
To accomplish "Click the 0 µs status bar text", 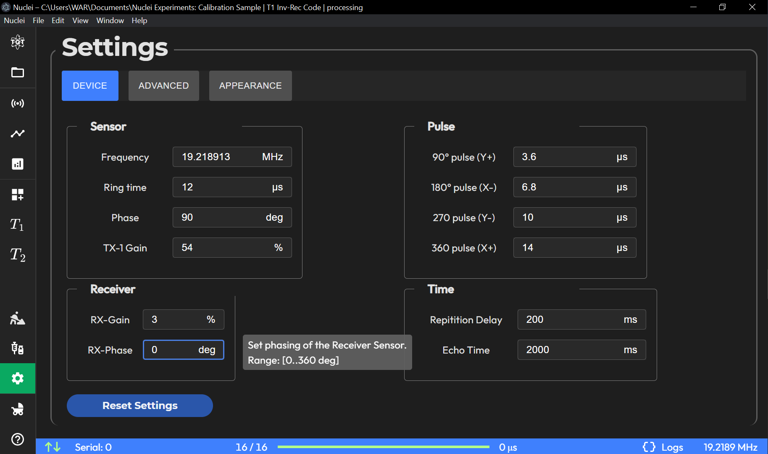I will click(508, 447).
